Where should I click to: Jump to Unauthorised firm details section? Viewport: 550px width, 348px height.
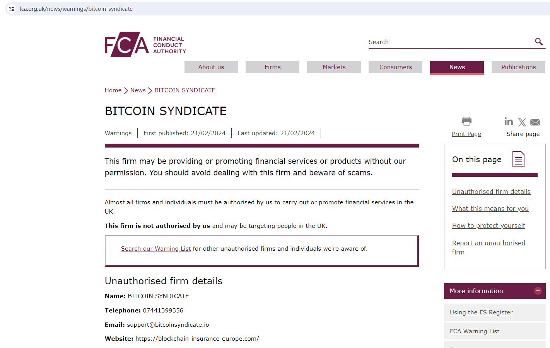[x=491, y=191]
